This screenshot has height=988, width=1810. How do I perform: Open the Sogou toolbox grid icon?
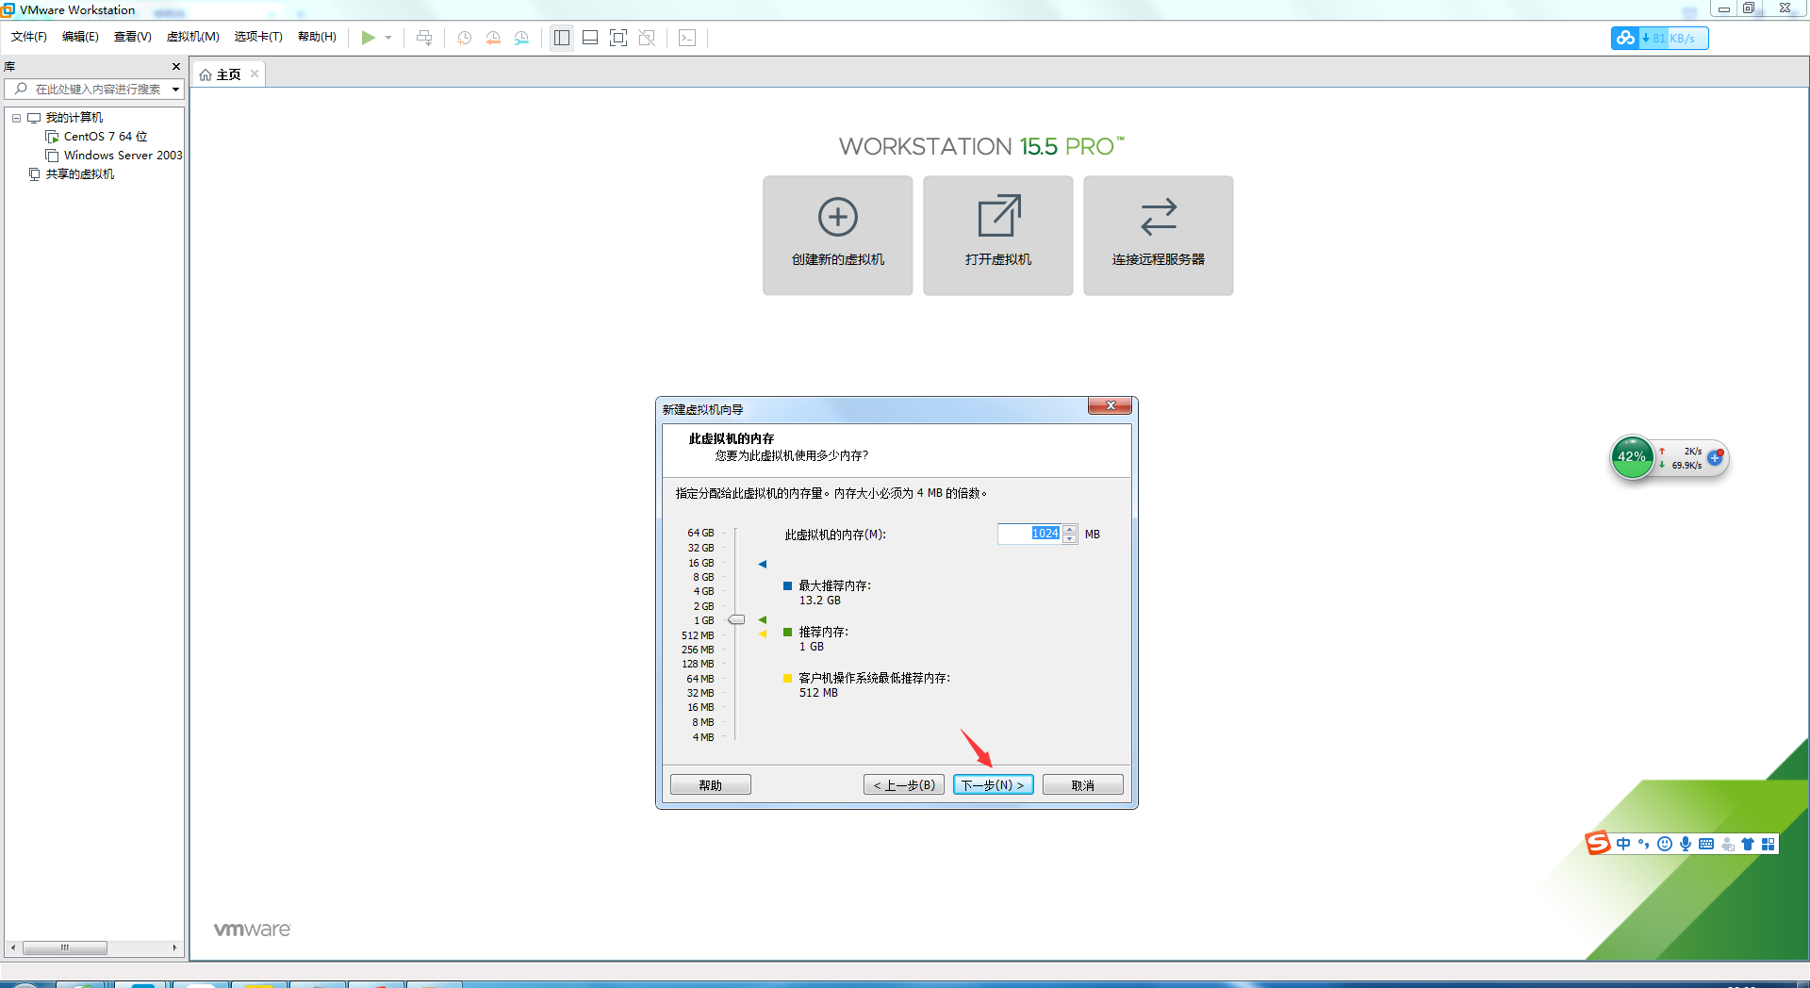coord(1769,844)
